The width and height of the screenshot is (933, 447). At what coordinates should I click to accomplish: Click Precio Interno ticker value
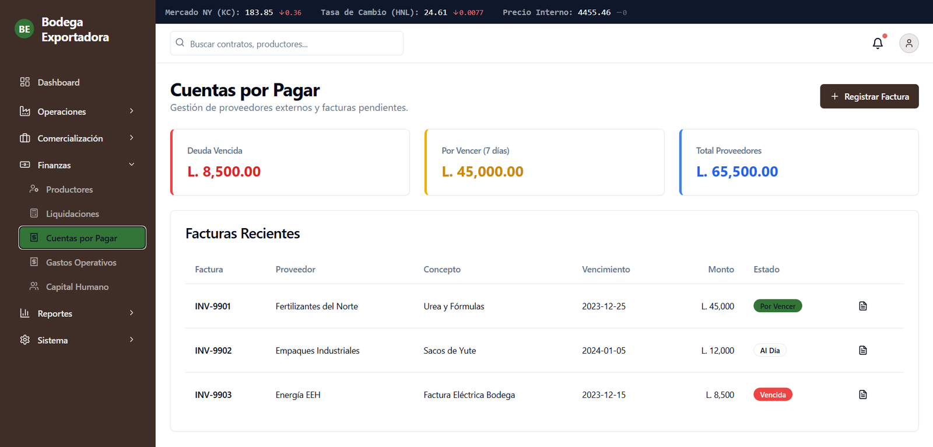pyautogui.click(x=594, y=12)
